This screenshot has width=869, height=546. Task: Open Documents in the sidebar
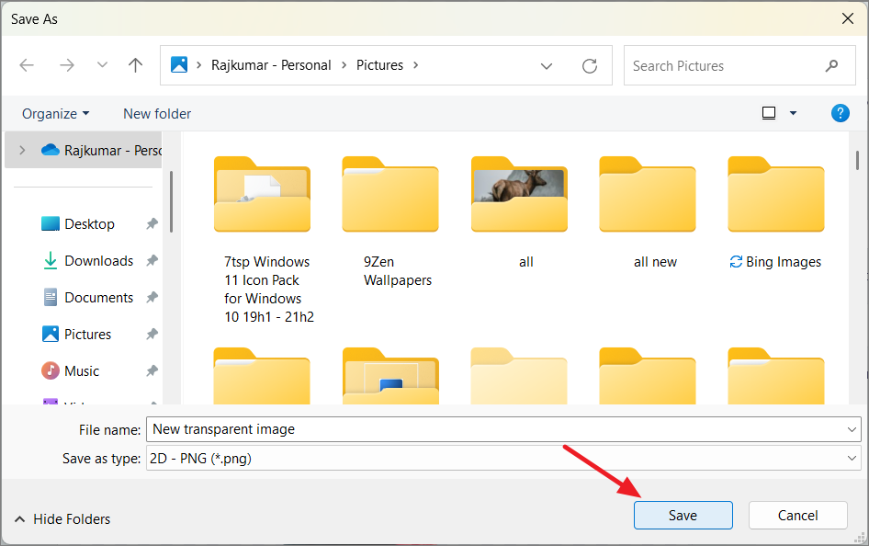pyautogui.click(x=88, y=298)
